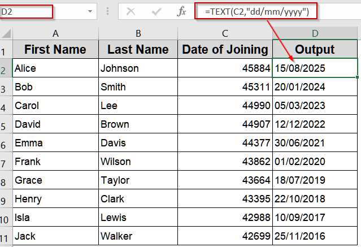Select cell with value 45311
This screenshot has width=361, height=247.
[225, 86]
